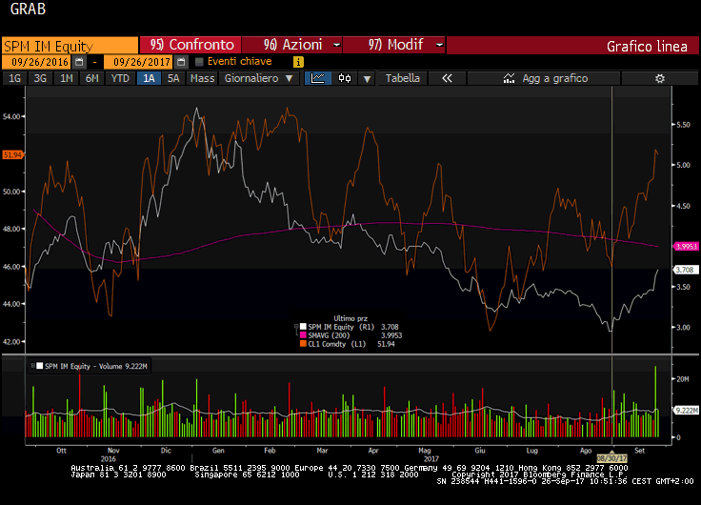Toggle the price legend collapse box
The height and width of the screenshot is (505, 701).
click(x=296, y=327)
